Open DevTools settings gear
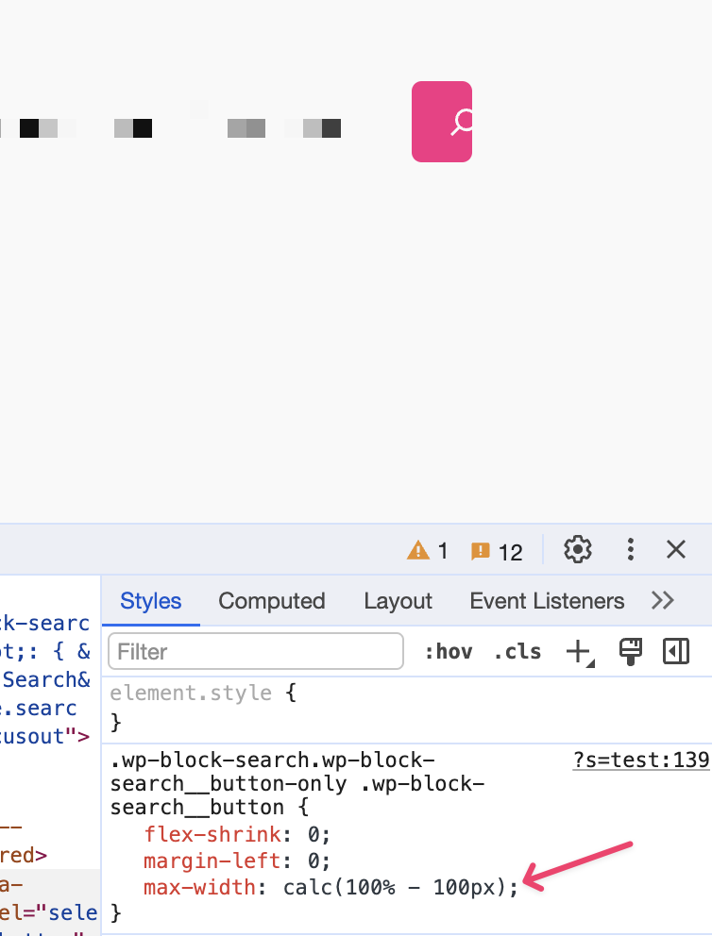712x936 pixels. click(x=578, y=549)
